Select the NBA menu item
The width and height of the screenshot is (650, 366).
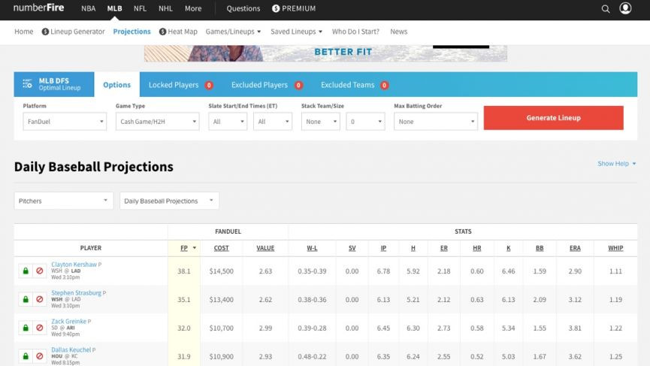tap(89, 8)
